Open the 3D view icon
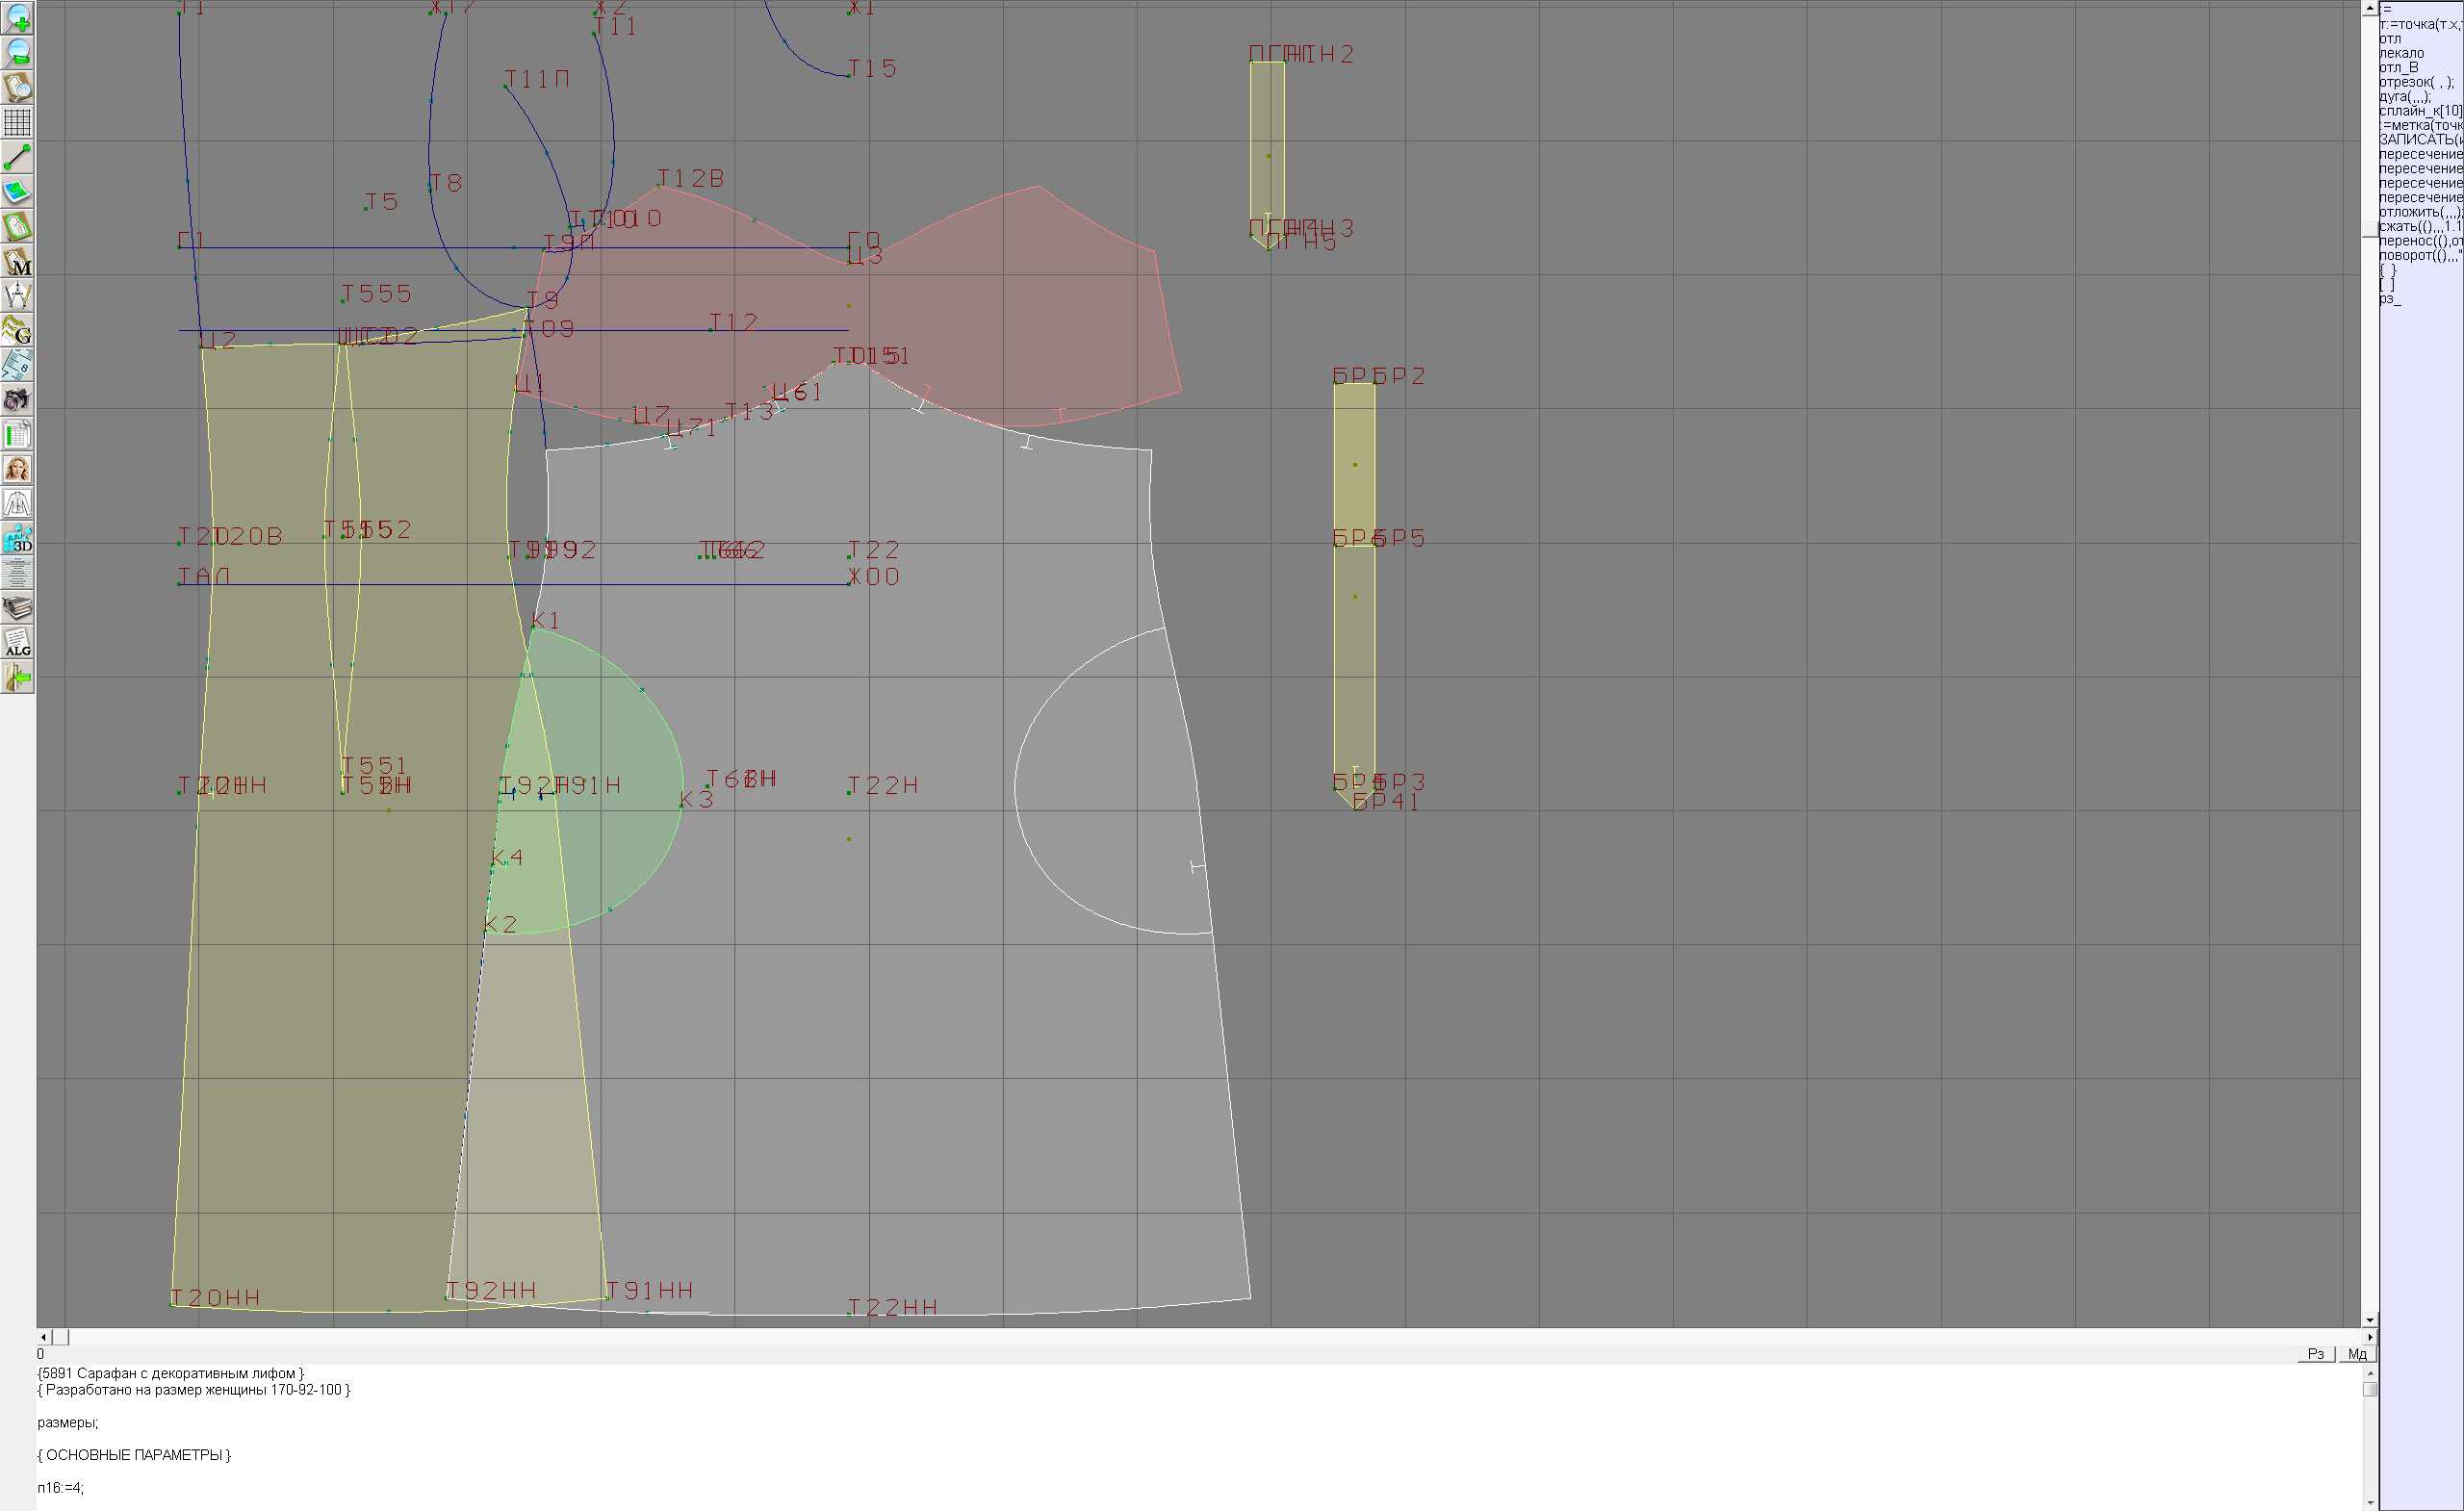2464x1511 pixels. 17,538
